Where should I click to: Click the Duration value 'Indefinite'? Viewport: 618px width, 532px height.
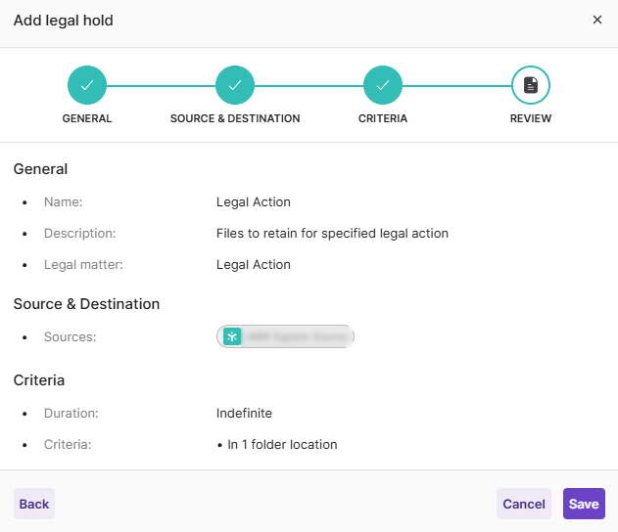coord(244,413)
